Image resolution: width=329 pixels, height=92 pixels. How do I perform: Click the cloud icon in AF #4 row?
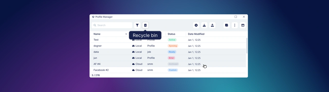(x=133, y=64)
